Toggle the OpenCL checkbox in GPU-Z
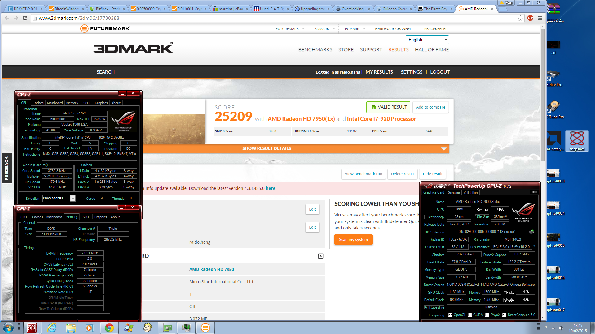This screenshot has width=595, height=334. coord(450,315)
